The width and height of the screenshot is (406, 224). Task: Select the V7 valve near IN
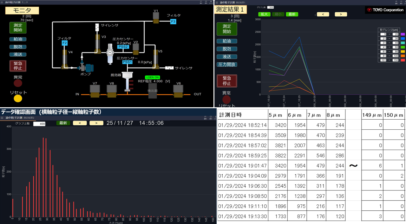(x=95, y=91)
